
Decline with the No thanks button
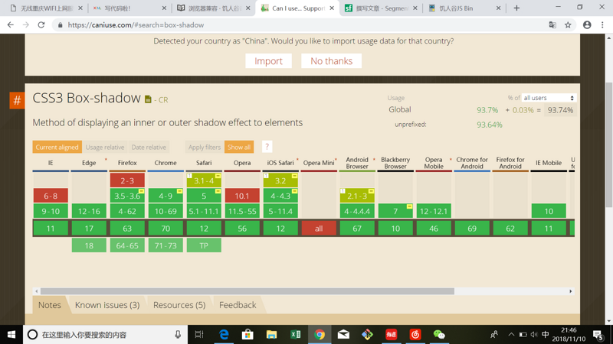332,61
